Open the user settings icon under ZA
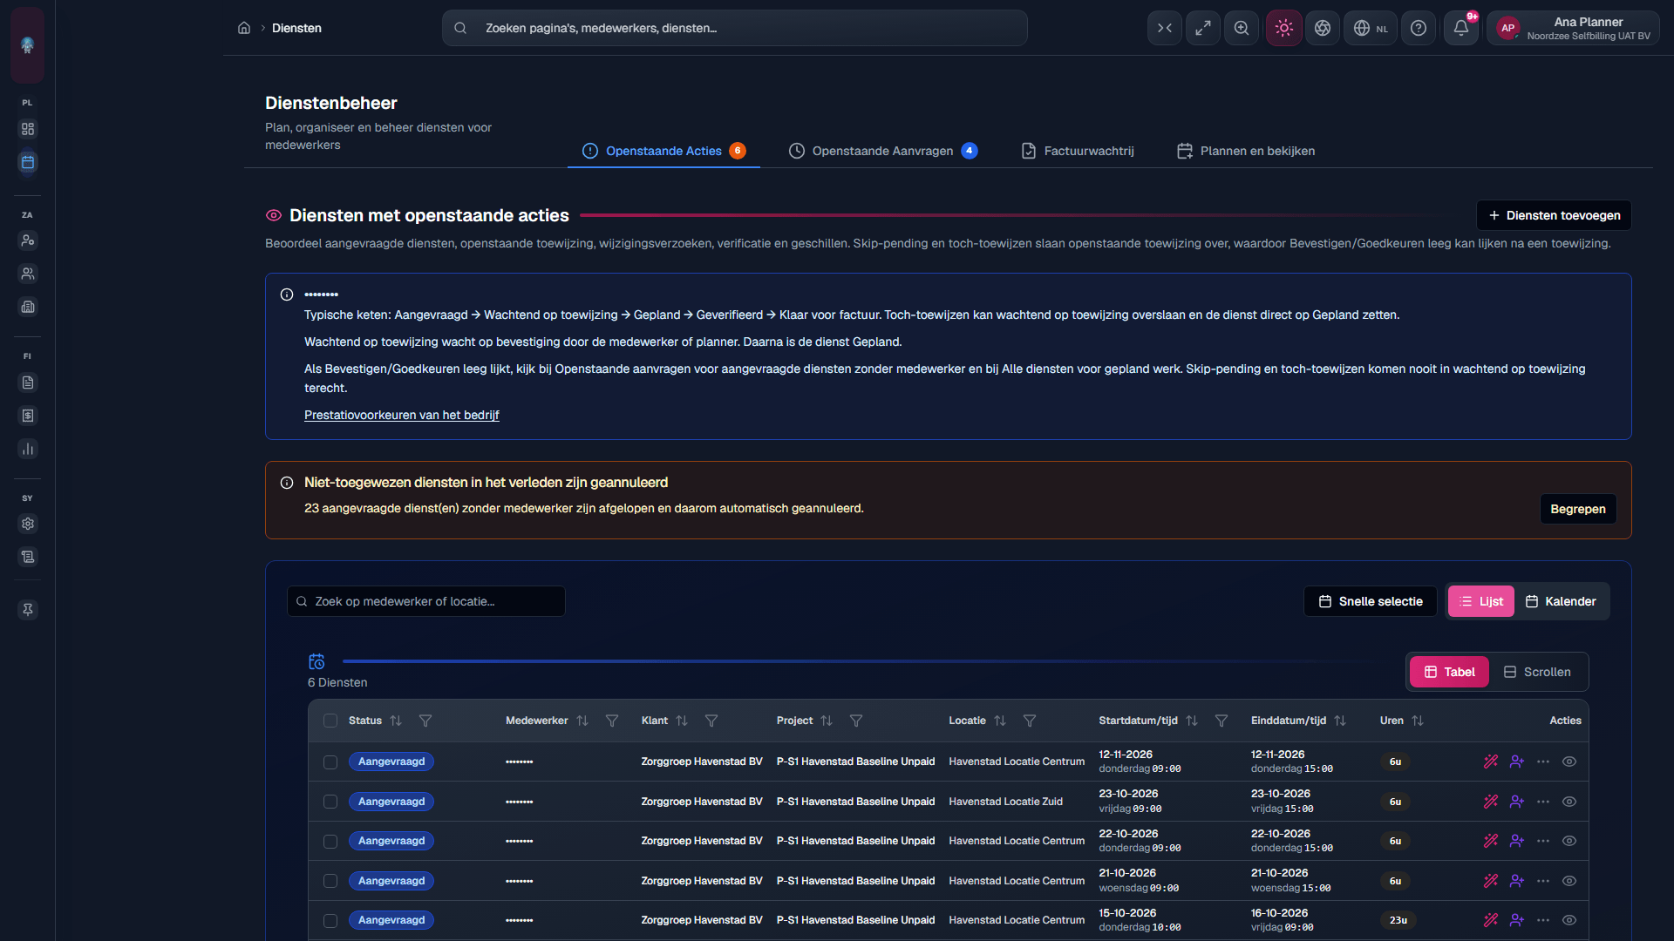 point(28,240)
